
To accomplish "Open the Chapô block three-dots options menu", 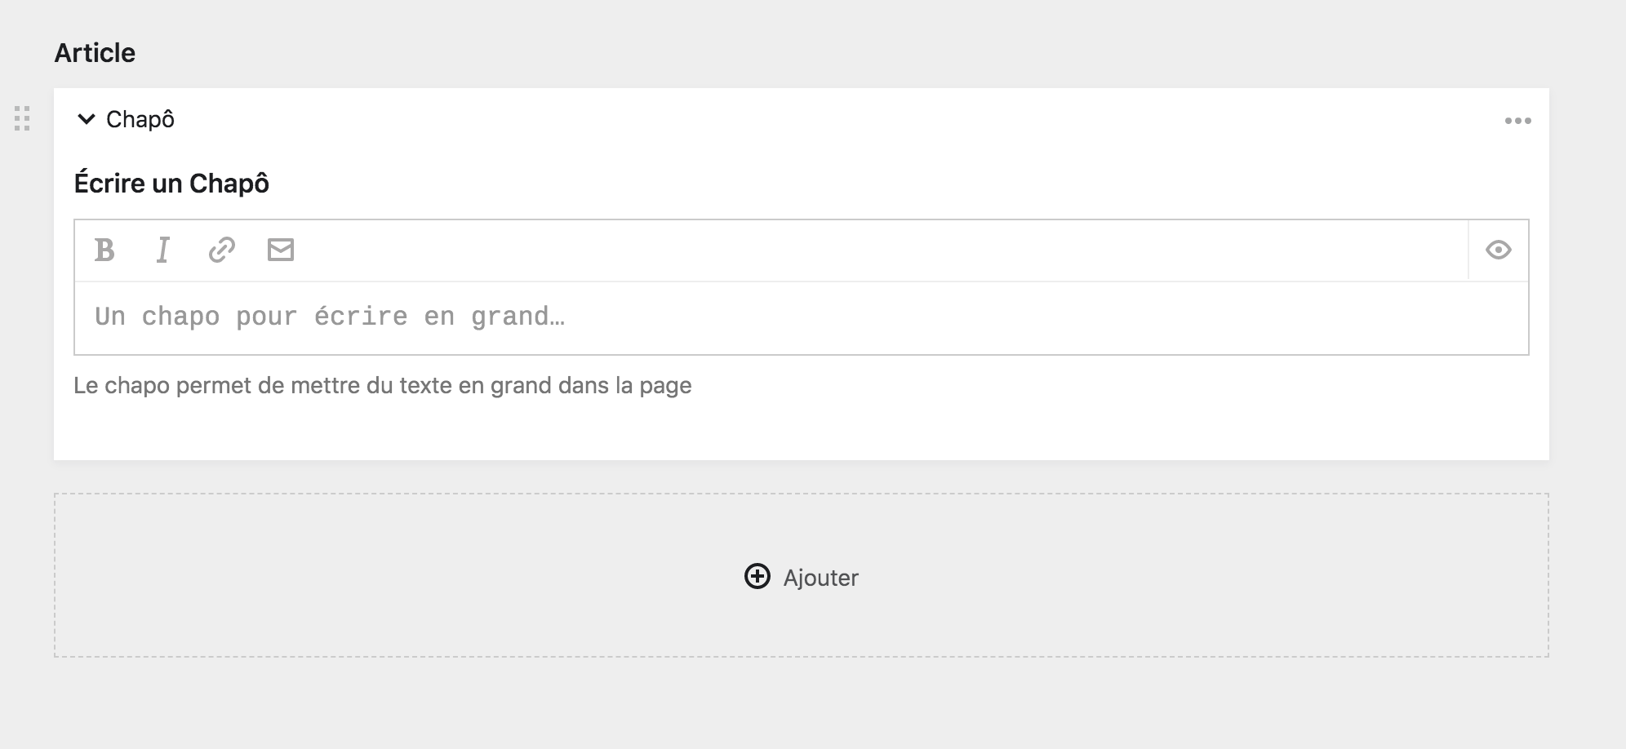I will coord(1517,121).
